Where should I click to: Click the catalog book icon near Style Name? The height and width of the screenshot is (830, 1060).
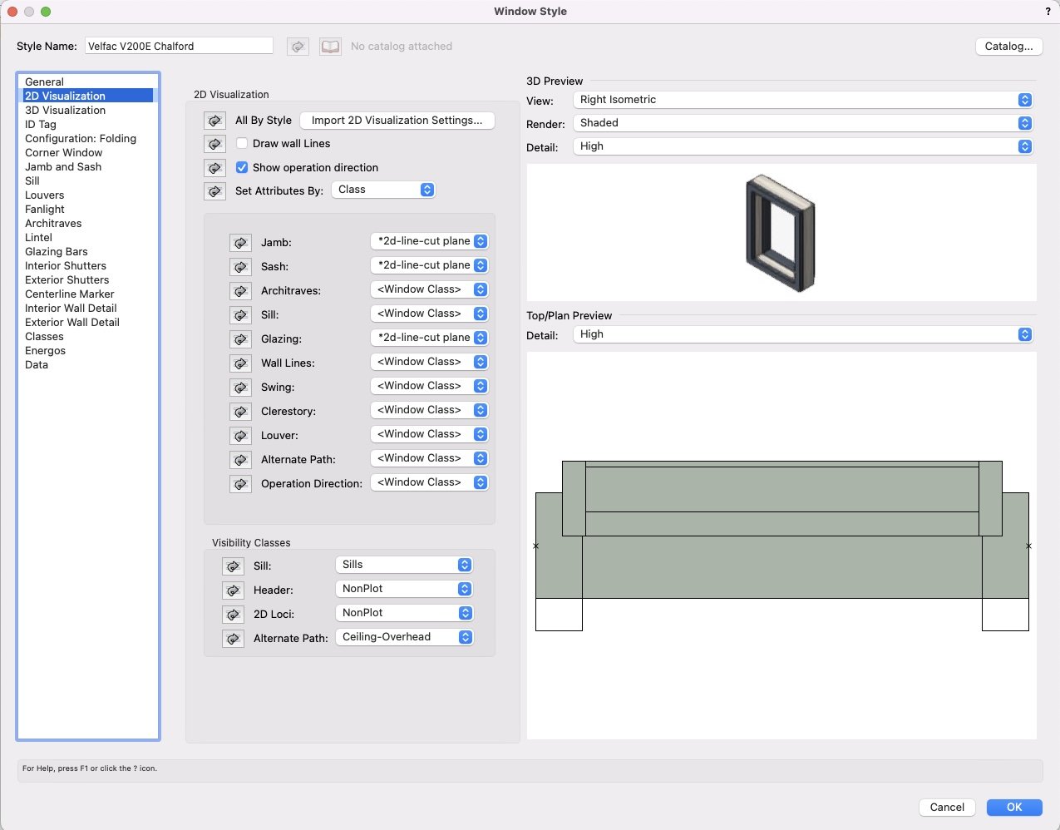point(330,47)
